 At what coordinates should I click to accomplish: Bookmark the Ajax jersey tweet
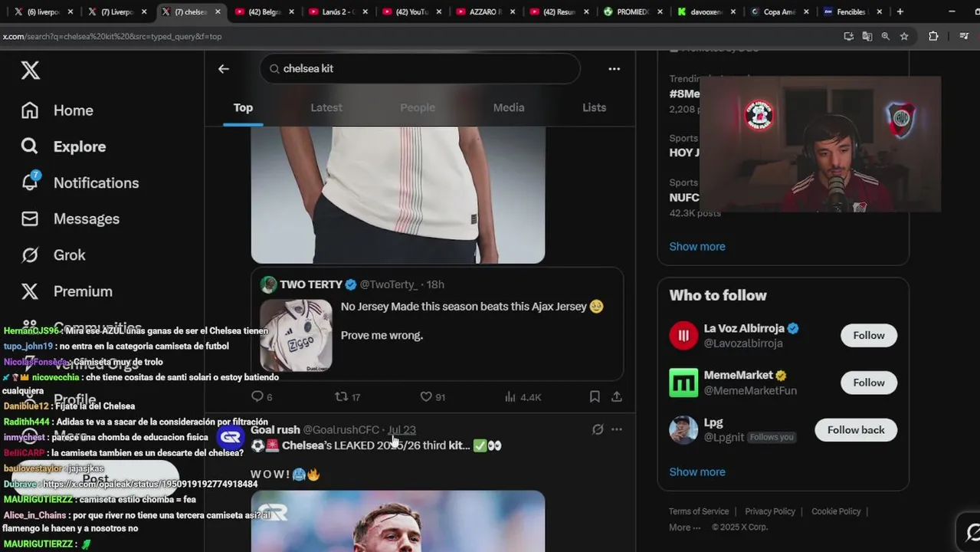[595, 396]
